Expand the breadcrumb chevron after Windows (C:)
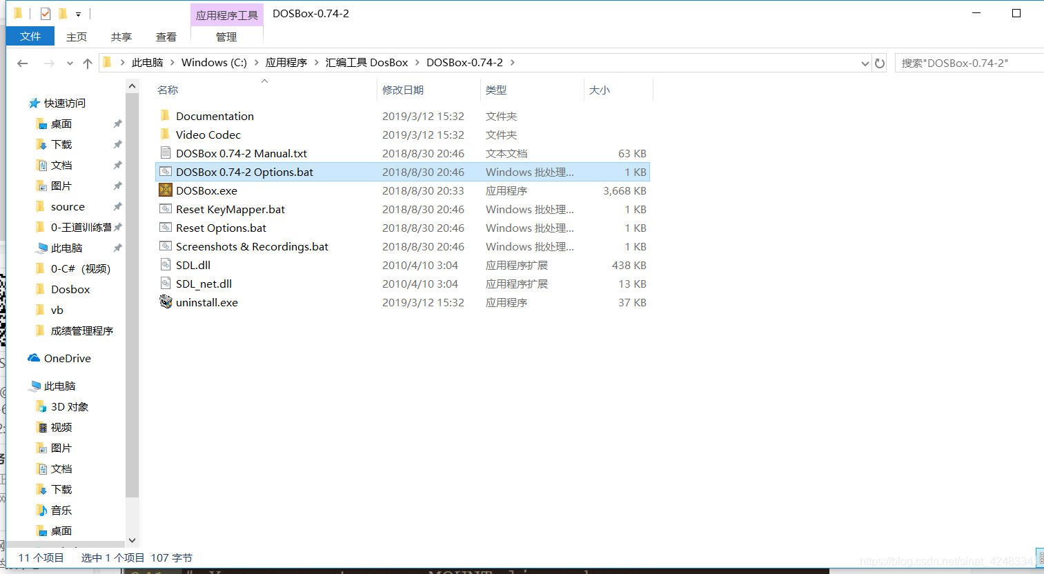Screen dimensions: 1044x574 [x=257, y=63]
